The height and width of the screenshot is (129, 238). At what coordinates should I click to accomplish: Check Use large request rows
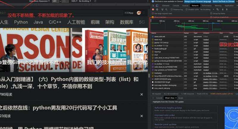[153, 13]
